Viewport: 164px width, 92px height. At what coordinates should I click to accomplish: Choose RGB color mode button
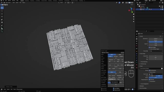tap(159, 76)
